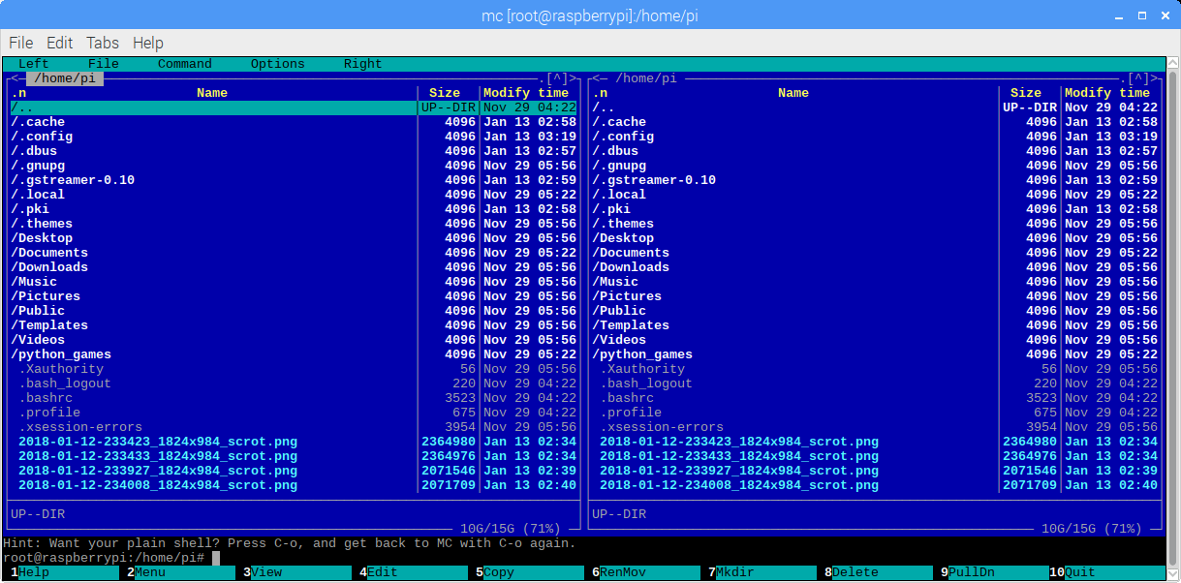Select .bashrc in the right panel
The height and width of the screenshot is (583, 1181).
(x=627, y=398)
